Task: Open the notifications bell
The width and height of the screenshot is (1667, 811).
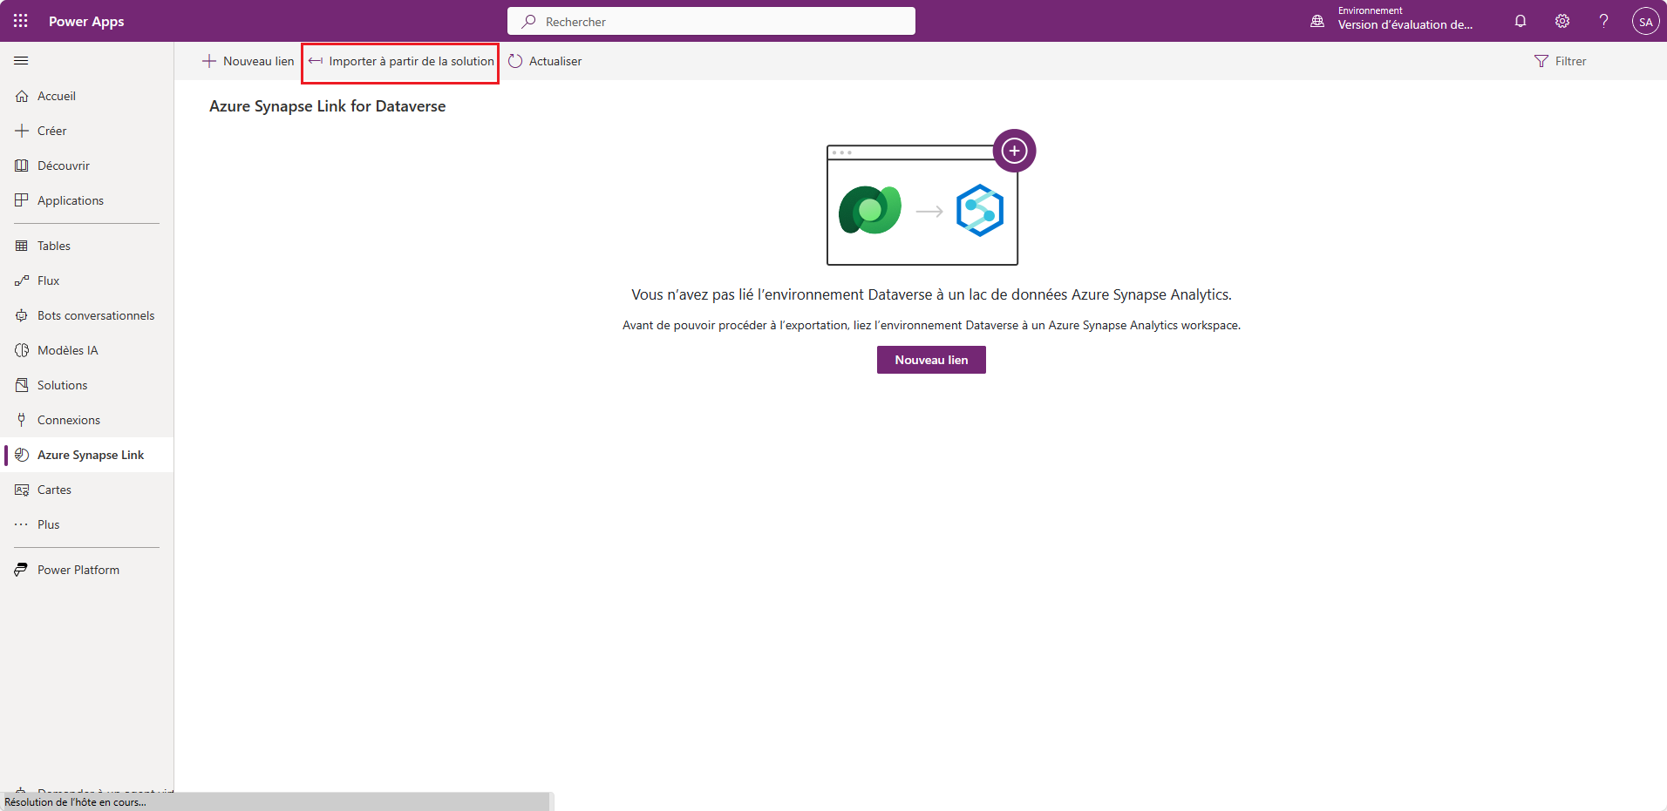Action: 1521,21
